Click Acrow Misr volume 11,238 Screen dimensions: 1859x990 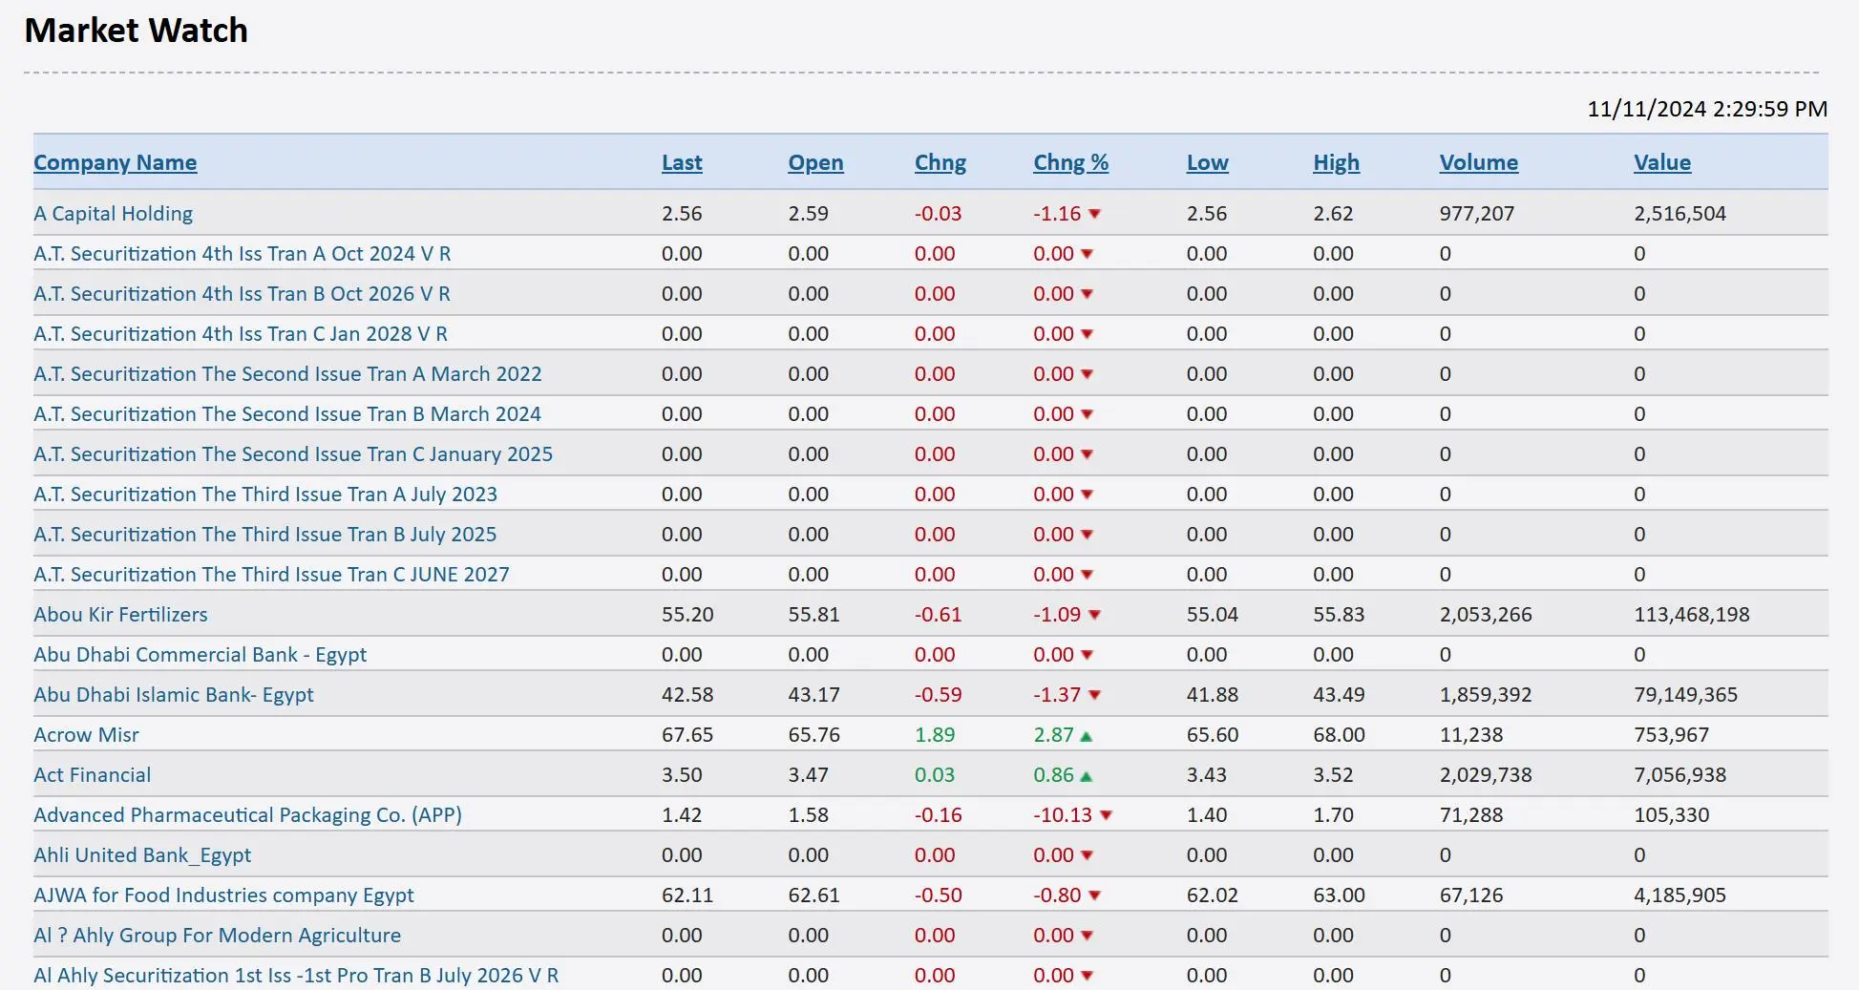[1471, 735]
